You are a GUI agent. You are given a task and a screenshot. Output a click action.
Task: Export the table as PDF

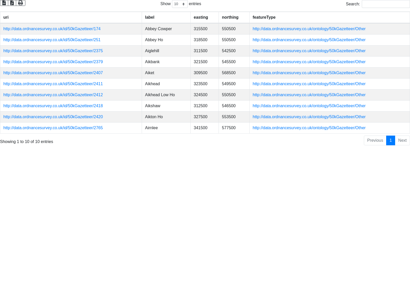(12, 3)
